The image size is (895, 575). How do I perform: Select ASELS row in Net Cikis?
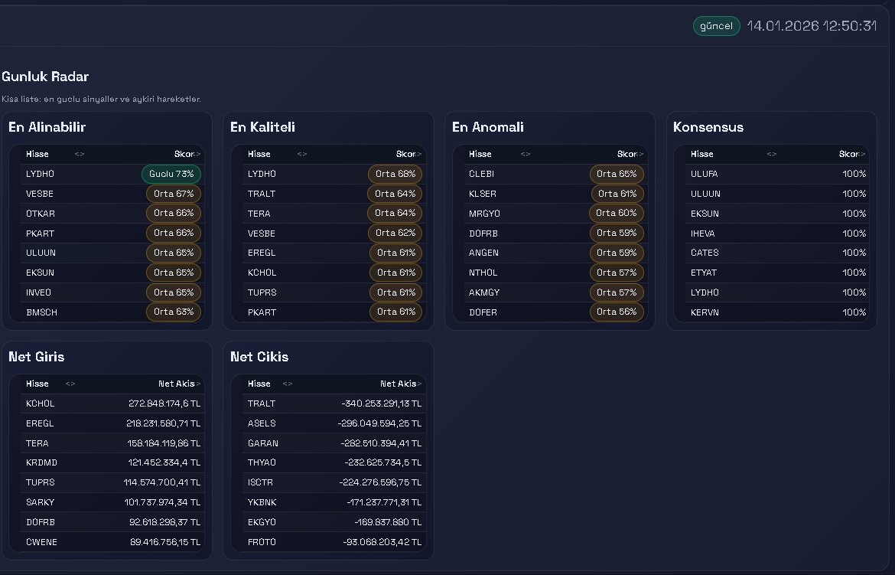(x=334, y=423)
